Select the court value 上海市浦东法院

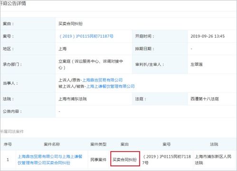pos(73,99)
